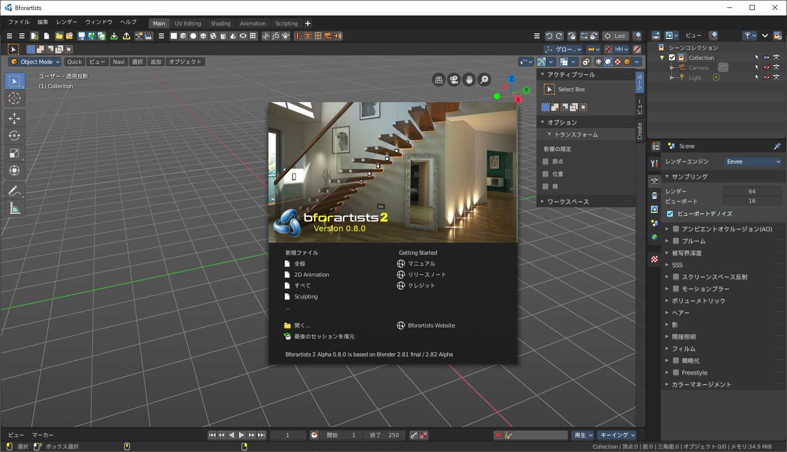
Task: Enable アンビエントオクルージョン(AO) checkbox
Action: (x=676, y=229)
